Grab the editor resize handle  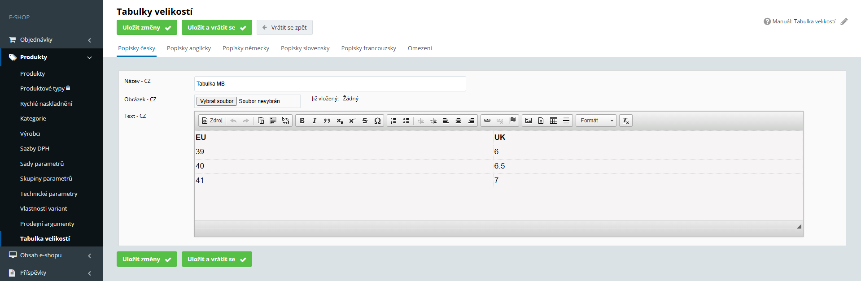click(799, 226)
